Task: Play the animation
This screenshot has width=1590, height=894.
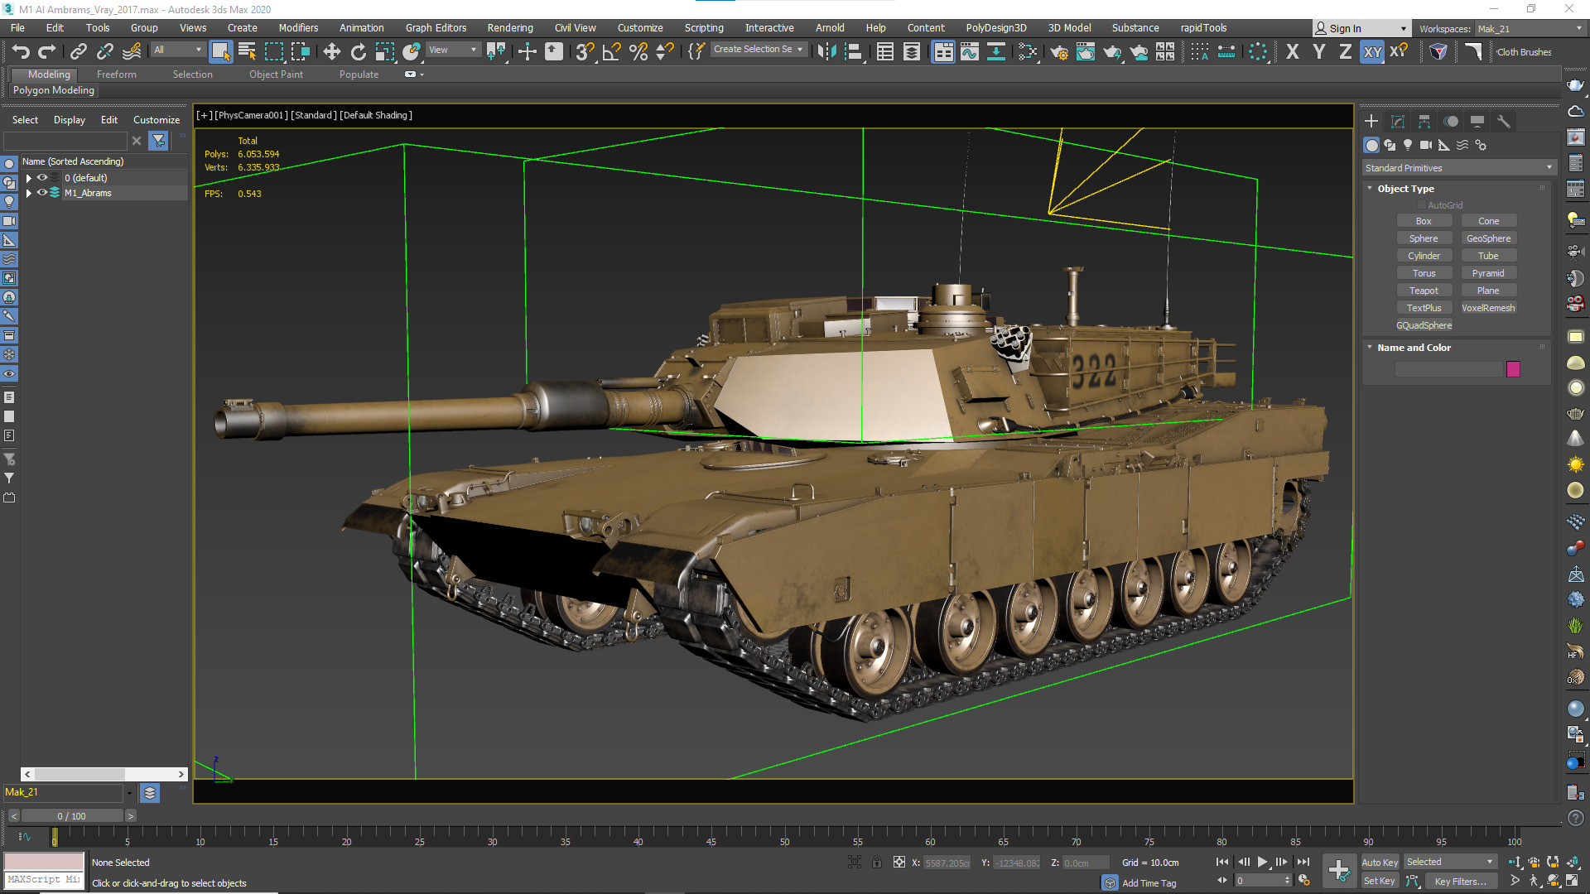Action: click(x=1262, y=863)
